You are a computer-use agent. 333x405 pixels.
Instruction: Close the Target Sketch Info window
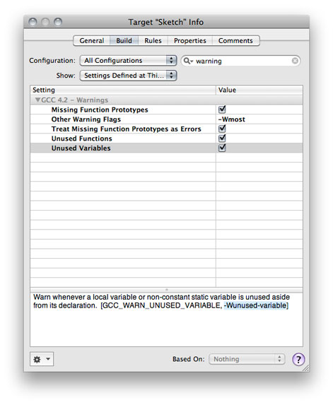click(33, 22)
